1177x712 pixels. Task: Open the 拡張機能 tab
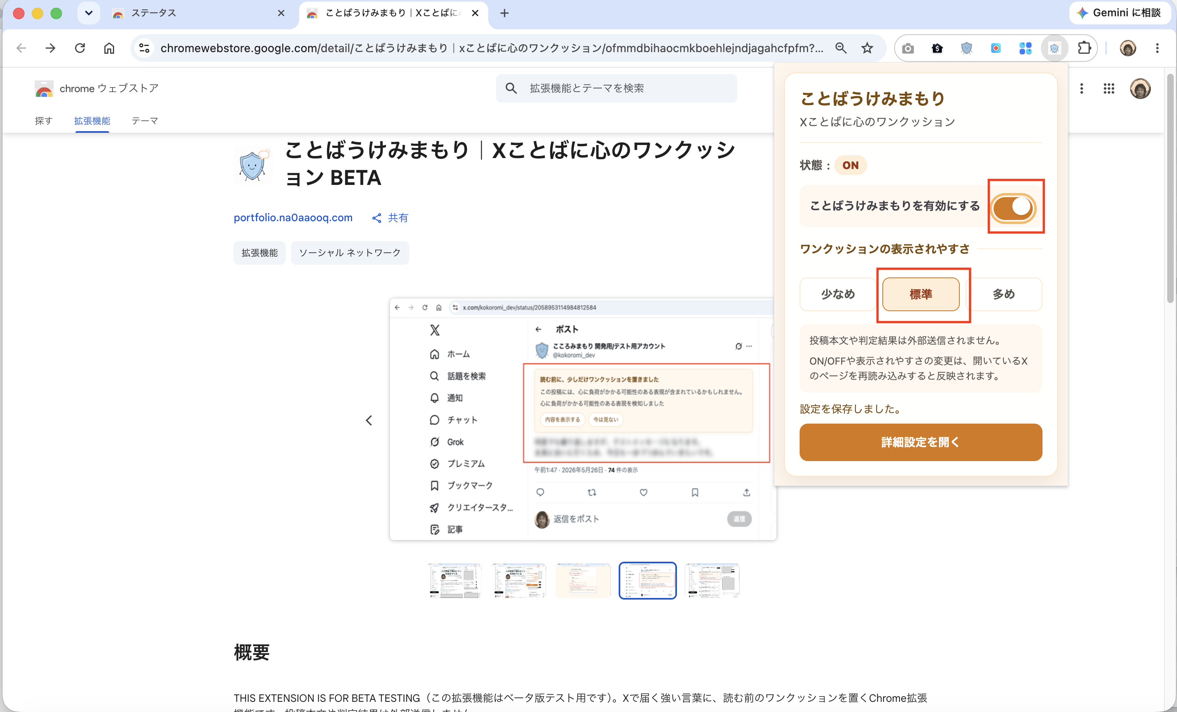pyautogui.click(x=92, y=121)
